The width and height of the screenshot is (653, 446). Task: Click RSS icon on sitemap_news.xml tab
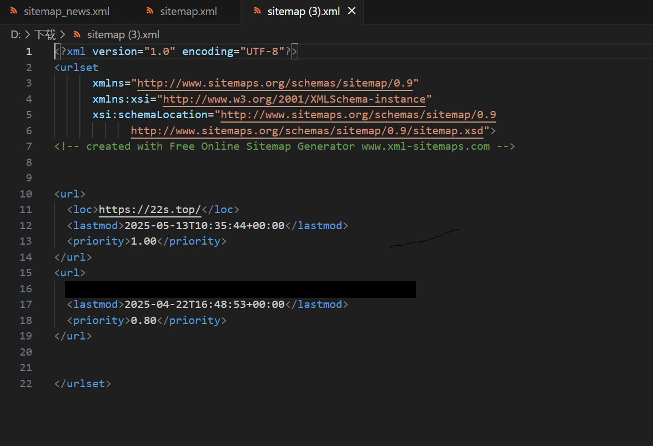pos(14,11)
